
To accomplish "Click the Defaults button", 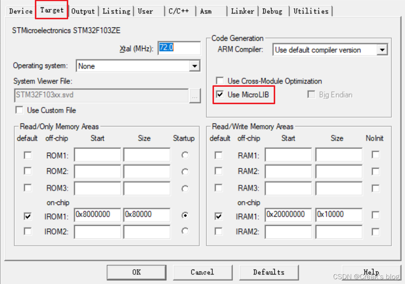I will click(269, 272).
